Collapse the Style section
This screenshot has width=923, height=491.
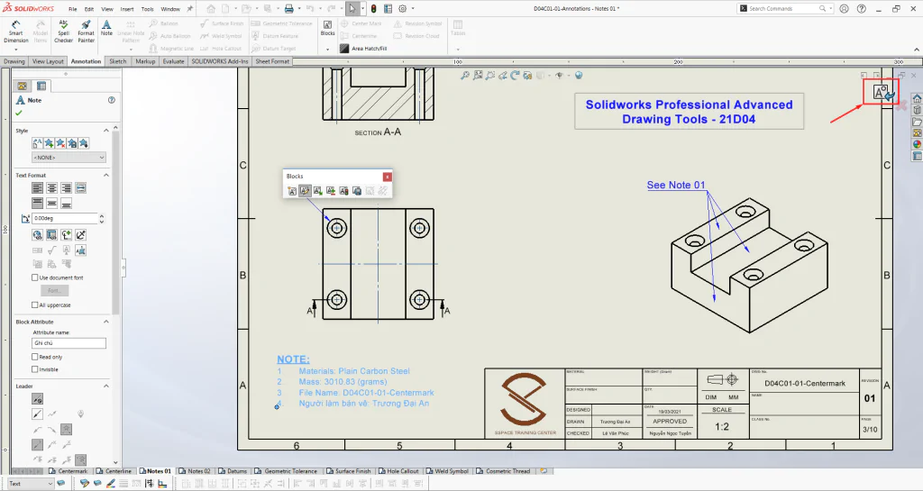[x=106, y=131]
